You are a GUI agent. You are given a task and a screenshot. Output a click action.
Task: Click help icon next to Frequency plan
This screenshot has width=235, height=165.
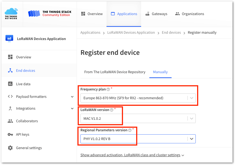[108, 89]
